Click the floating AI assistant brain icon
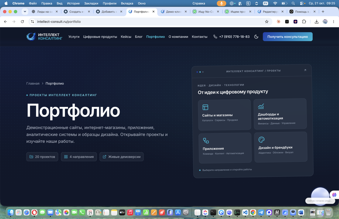 (334, 195)
